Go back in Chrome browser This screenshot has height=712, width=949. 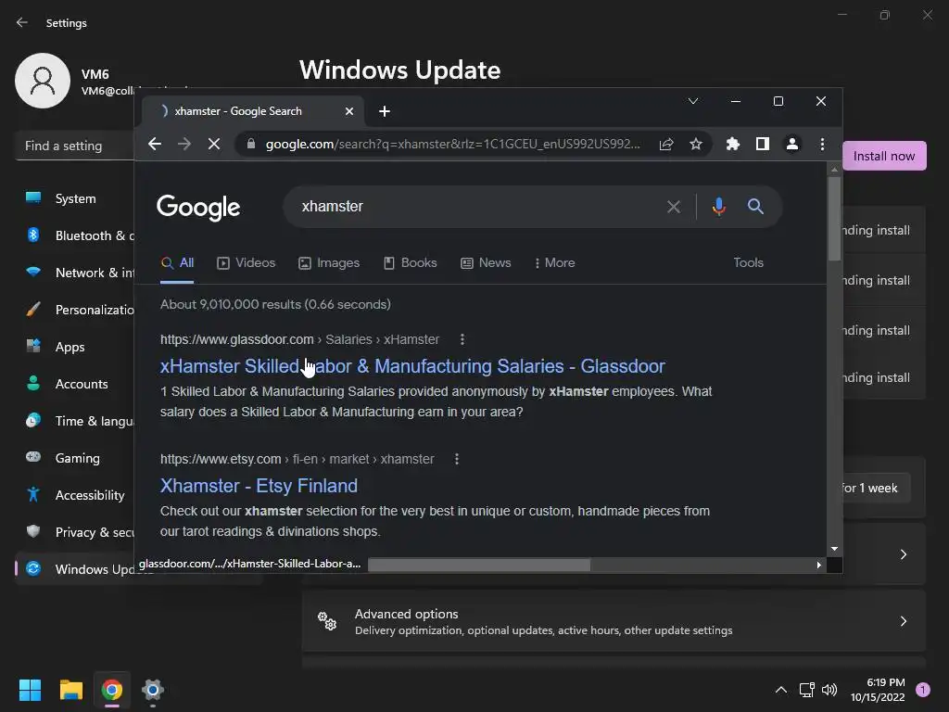click(x=155, y=144)
